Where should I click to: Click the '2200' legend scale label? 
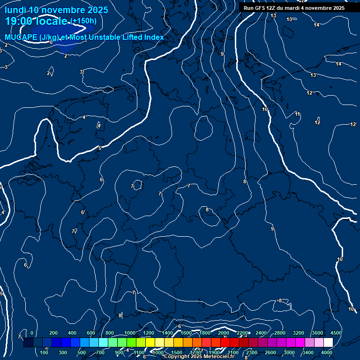[242, 333]
